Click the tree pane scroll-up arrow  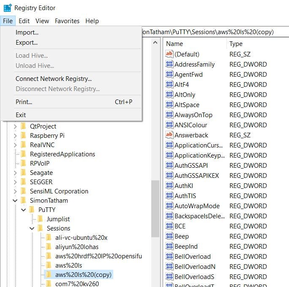point(155,43)
